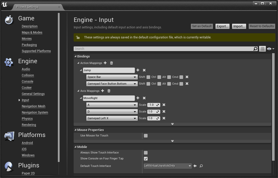Open the A key dropdown
278x178 pixels.
tap(112, 105)
